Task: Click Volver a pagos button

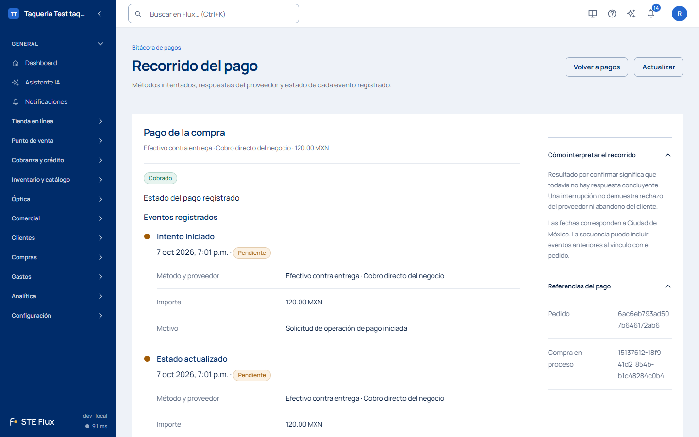Action: point(597,67)
